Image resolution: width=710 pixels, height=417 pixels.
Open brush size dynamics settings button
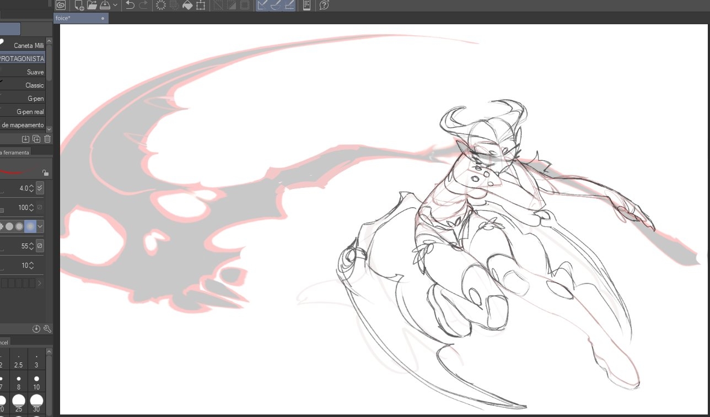click(x=40, y=188)
